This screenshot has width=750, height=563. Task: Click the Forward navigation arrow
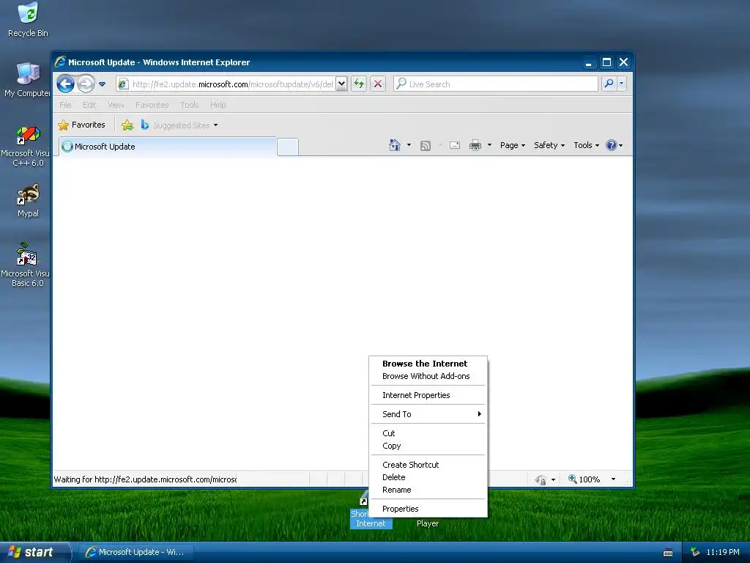click(86, 84)
